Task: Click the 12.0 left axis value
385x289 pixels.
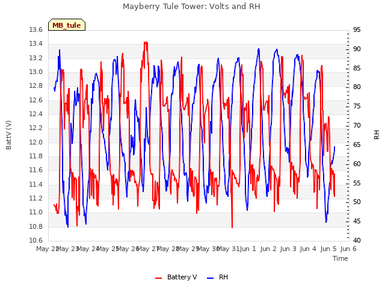Action: [x=36, y=142]
